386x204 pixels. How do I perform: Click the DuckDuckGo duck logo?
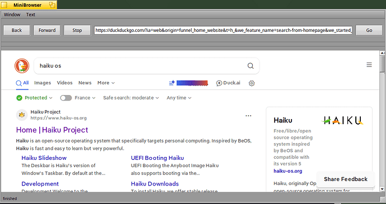(x=22, y=66)
